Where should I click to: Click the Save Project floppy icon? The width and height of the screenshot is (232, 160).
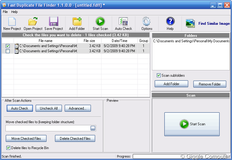(x=53, y=21)
